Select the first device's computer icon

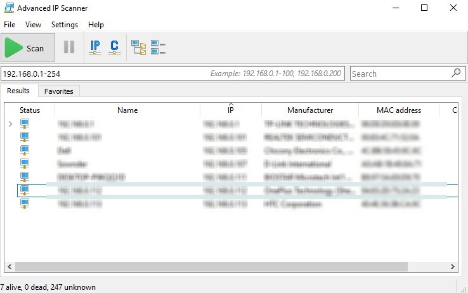tap(25, 124)
